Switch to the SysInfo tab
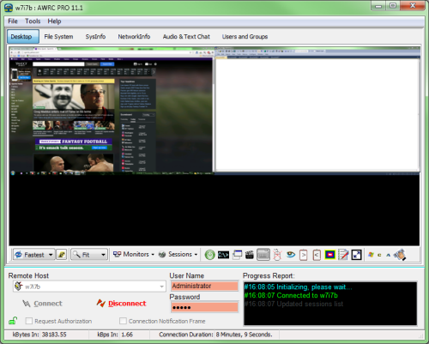The height and width of the screenshot is (344, 429). pos(95,37)
